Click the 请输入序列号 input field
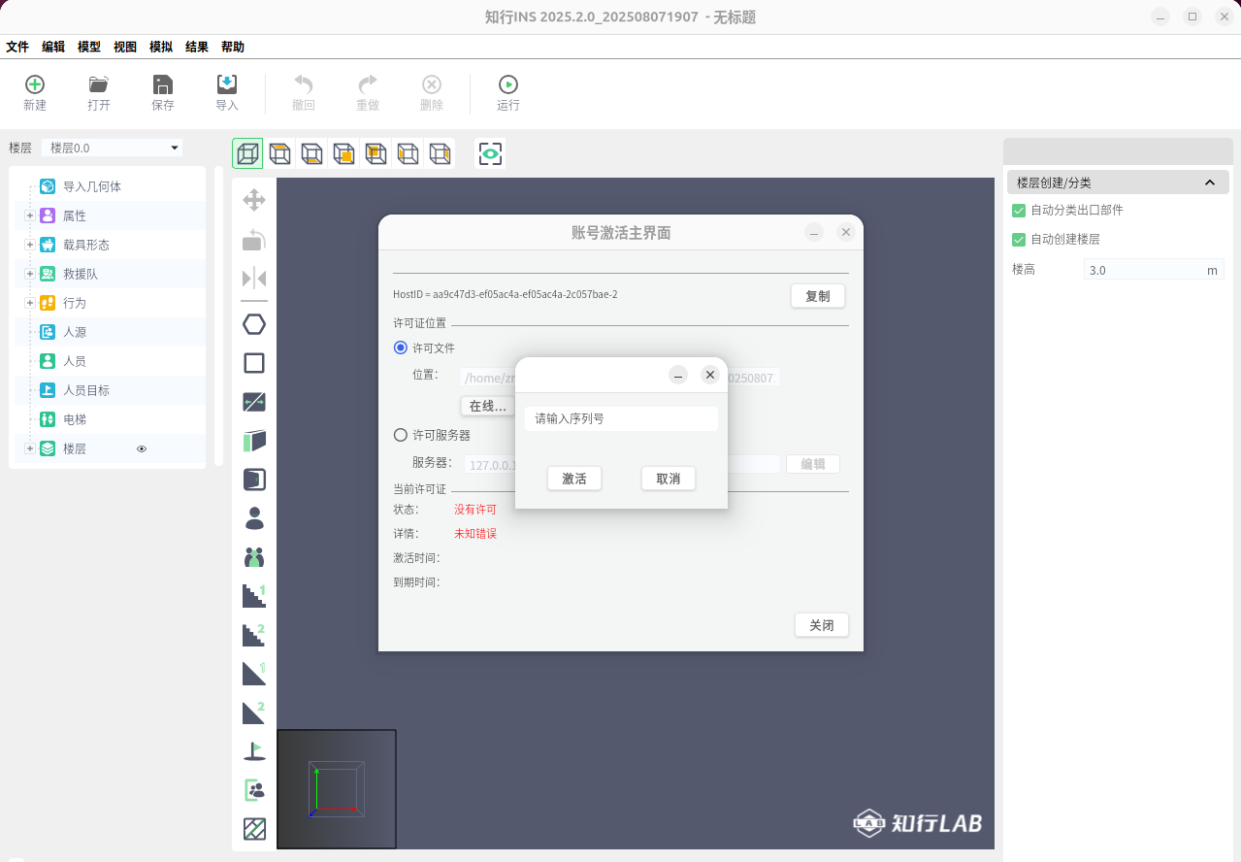 point(621,418)
